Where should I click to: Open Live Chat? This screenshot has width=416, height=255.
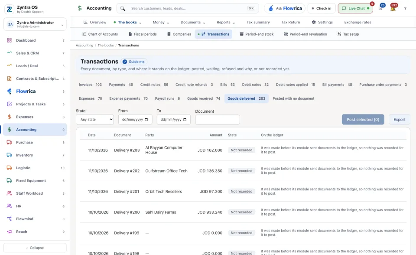click(355, 9)
